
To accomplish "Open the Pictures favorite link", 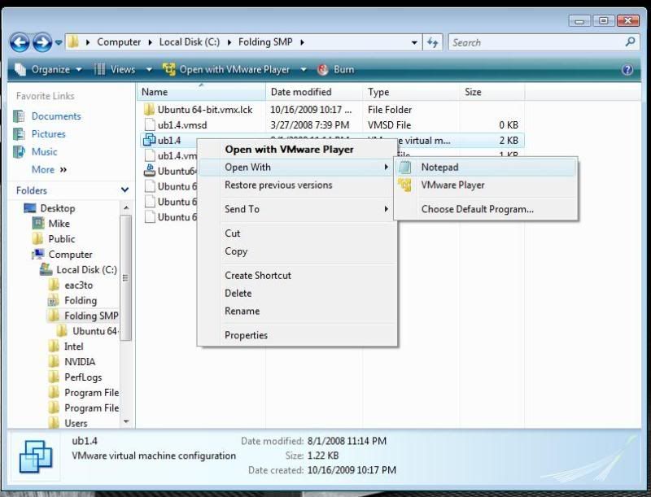I will tap(48, 134).
